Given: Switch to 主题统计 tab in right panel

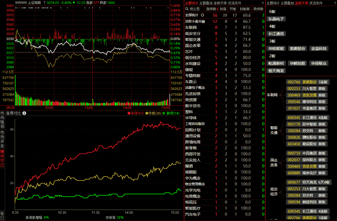Looking at the screenshot, I should tap(273, 3).
